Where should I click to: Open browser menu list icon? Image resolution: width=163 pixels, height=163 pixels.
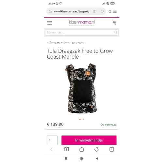[x=115, y=11]
